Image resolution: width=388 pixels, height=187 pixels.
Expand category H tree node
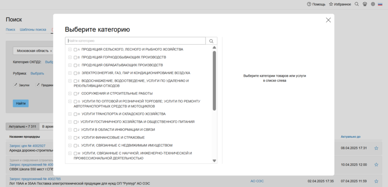tap(70, 114)
